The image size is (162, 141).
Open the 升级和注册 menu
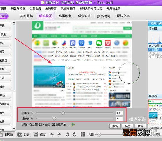tap(113, 9)
